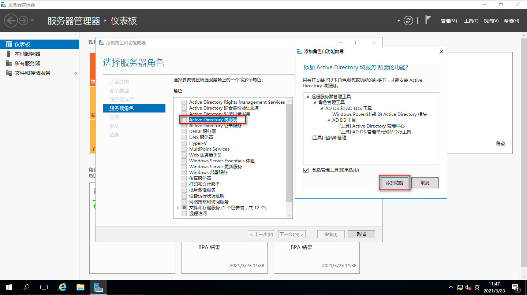Open the 帮助(H) menu
The image size is (527, 295).
coord(512,21)
